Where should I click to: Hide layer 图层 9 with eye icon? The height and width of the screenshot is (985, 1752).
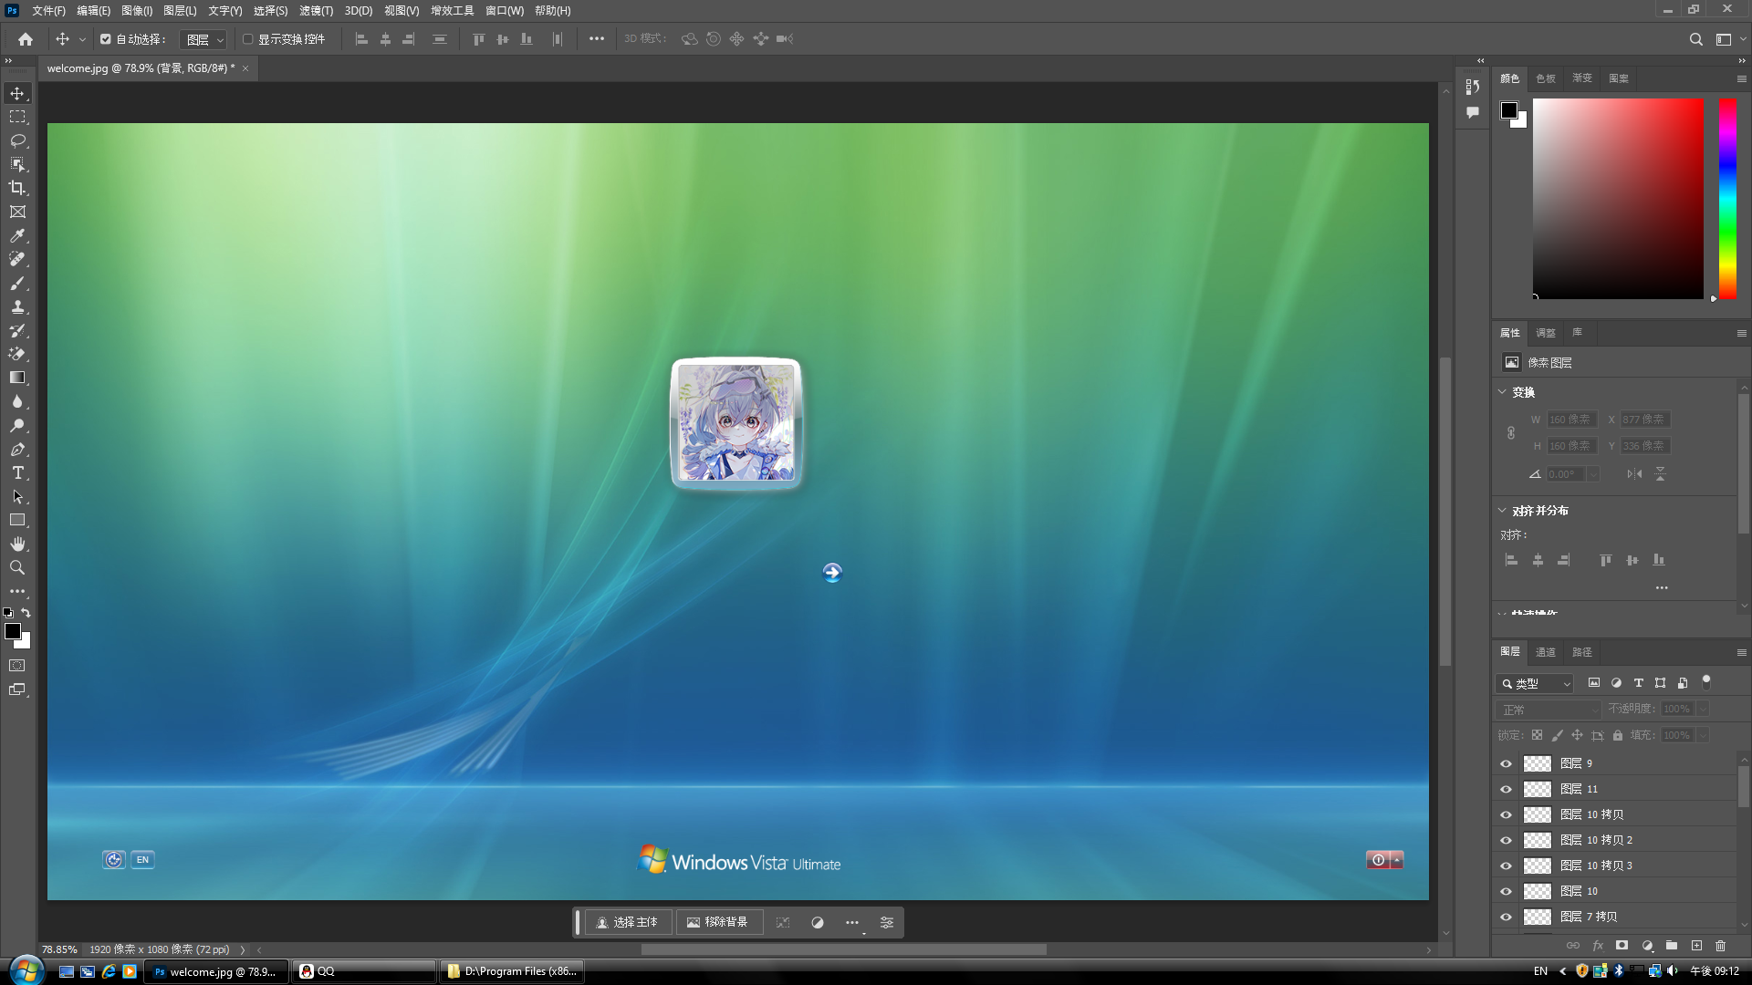[x=1507, y=763]
